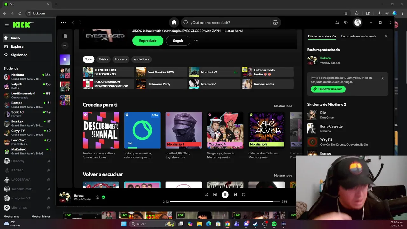407x229 pixels.
Task: Click Mostrar todo for Volver a escuchar
Action: point(283,176)
